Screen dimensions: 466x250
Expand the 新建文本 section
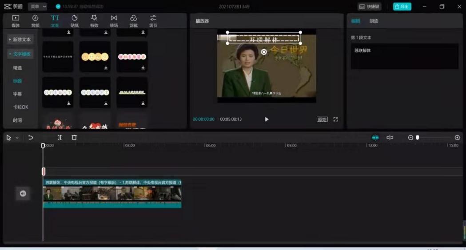point(20,40)
